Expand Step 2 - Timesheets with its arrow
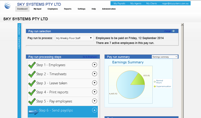This screenshot has width=201, height=118. point(94,74)
